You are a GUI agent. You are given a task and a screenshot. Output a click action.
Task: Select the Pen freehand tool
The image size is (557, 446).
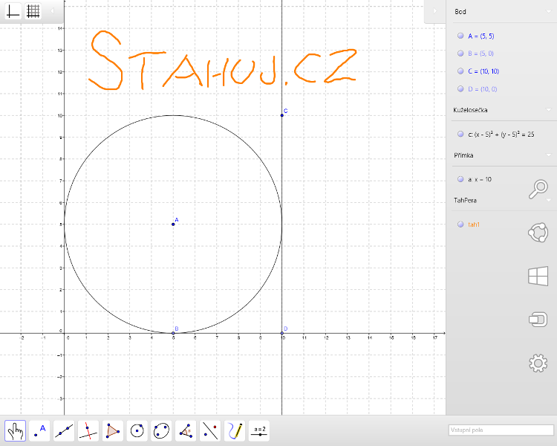(235, 430)
